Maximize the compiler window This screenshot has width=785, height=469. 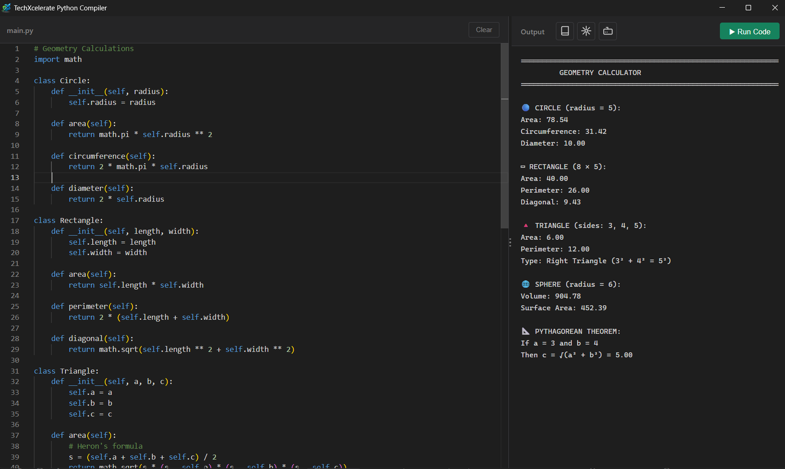click(748, 8)
